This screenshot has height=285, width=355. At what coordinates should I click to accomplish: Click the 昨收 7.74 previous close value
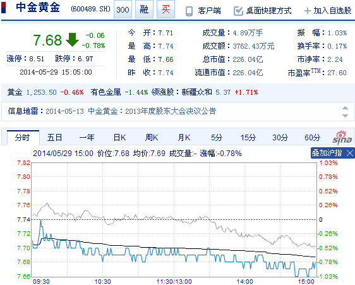click(165, 73)
